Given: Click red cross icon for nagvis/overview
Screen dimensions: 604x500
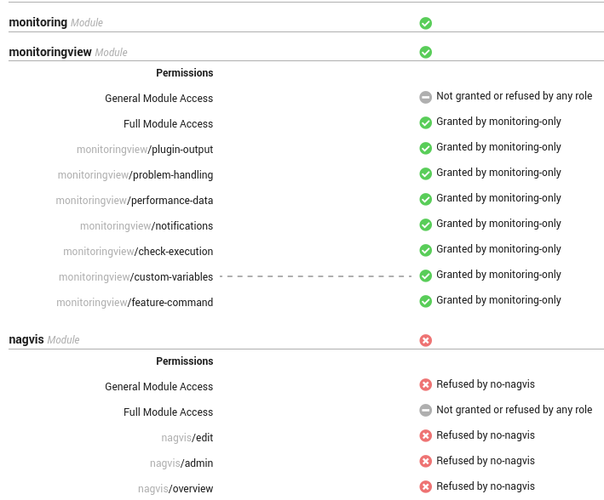Looking at the screenshot, I should coord(425,487).
